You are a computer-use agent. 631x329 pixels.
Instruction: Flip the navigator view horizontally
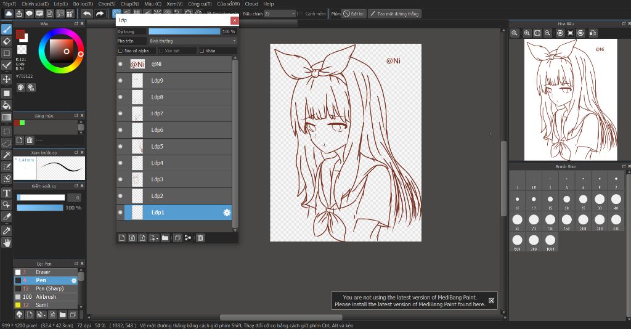[592, 33]
